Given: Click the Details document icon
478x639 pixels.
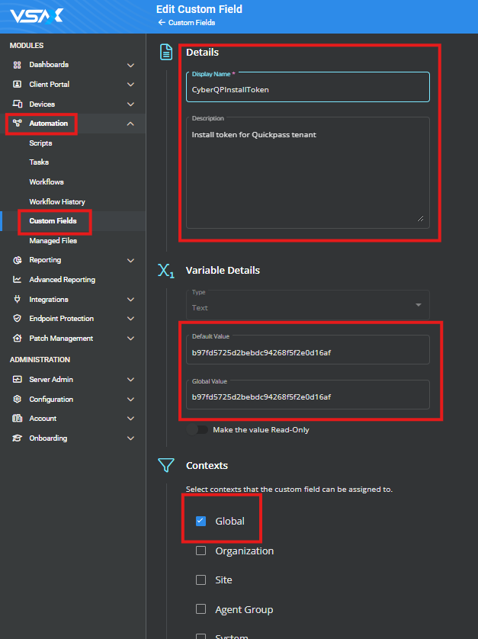Looking at the screenshot, I should pyautogui.click(x=165, y=52).
